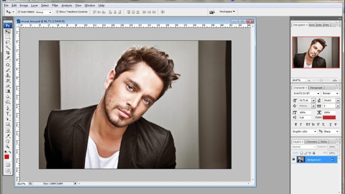Click the Navigator zoom out button
345x194 pixels.
tap(309, 80)
